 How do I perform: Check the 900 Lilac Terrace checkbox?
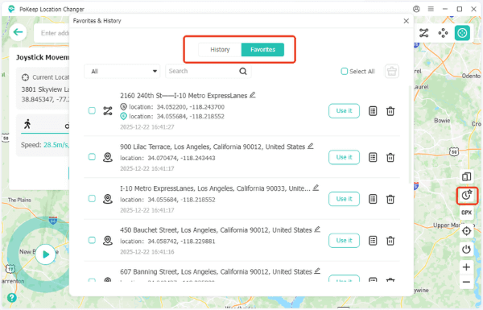[x=92, y=157]
